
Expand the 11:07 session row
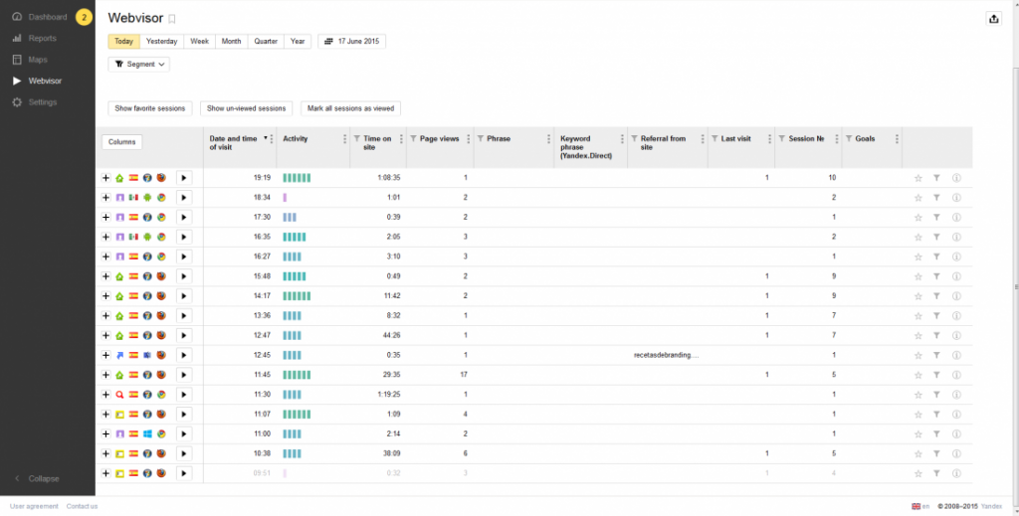click(105, 415)
